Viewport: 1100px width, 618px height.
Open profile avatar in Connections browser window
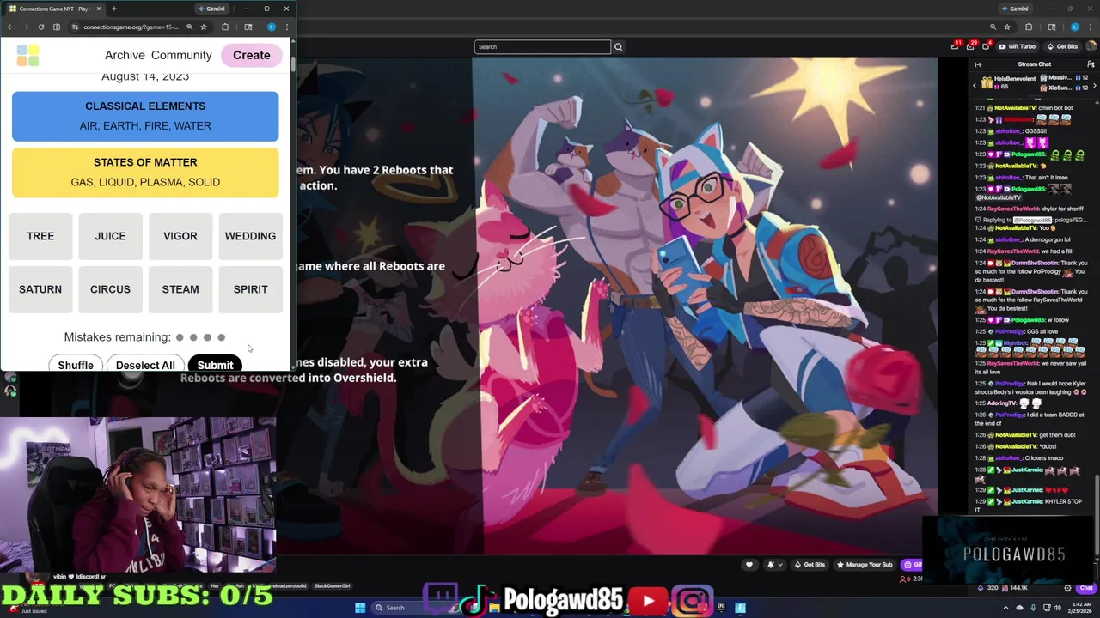click(272, 27)
